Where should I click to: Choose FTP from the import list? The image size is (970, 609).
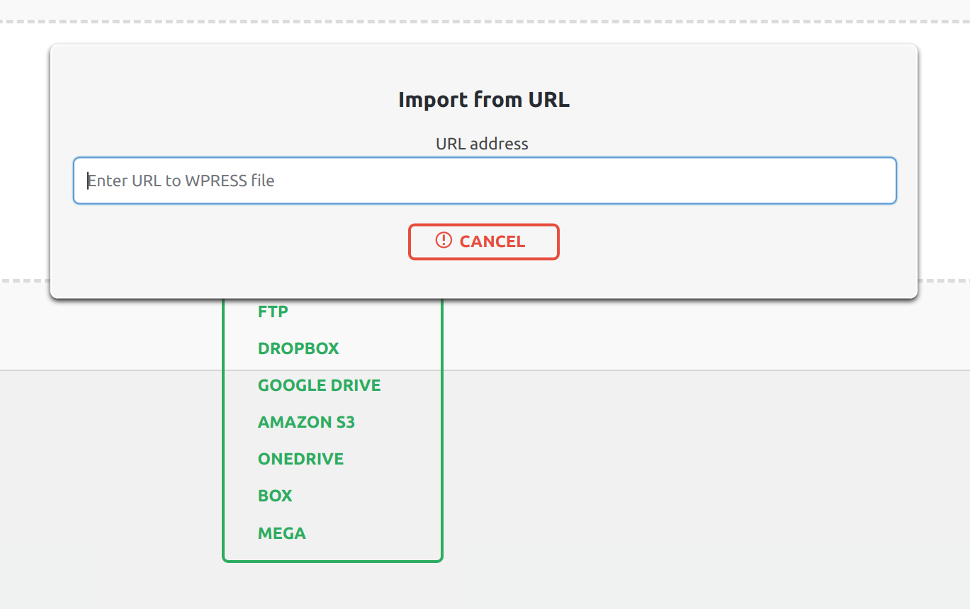click(x=273, y=312)
